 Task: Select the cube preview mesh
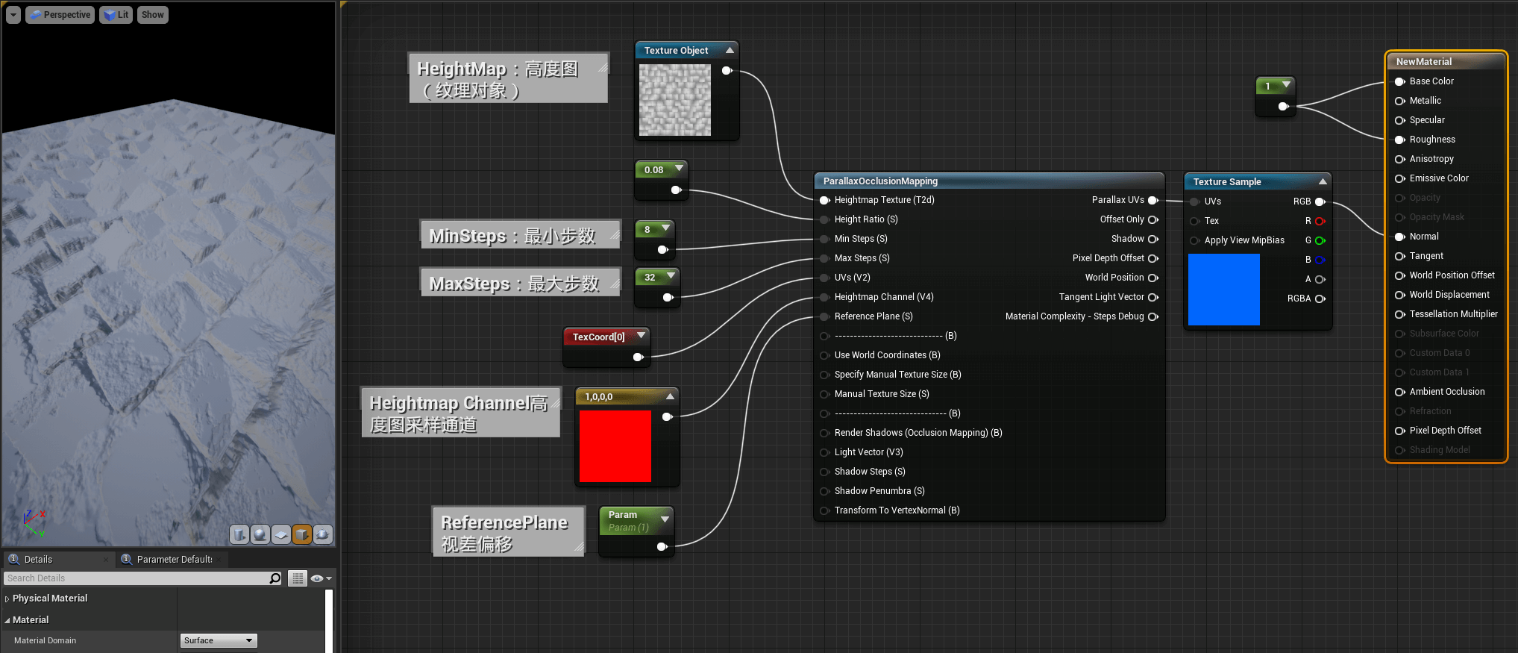coord(302,534)
